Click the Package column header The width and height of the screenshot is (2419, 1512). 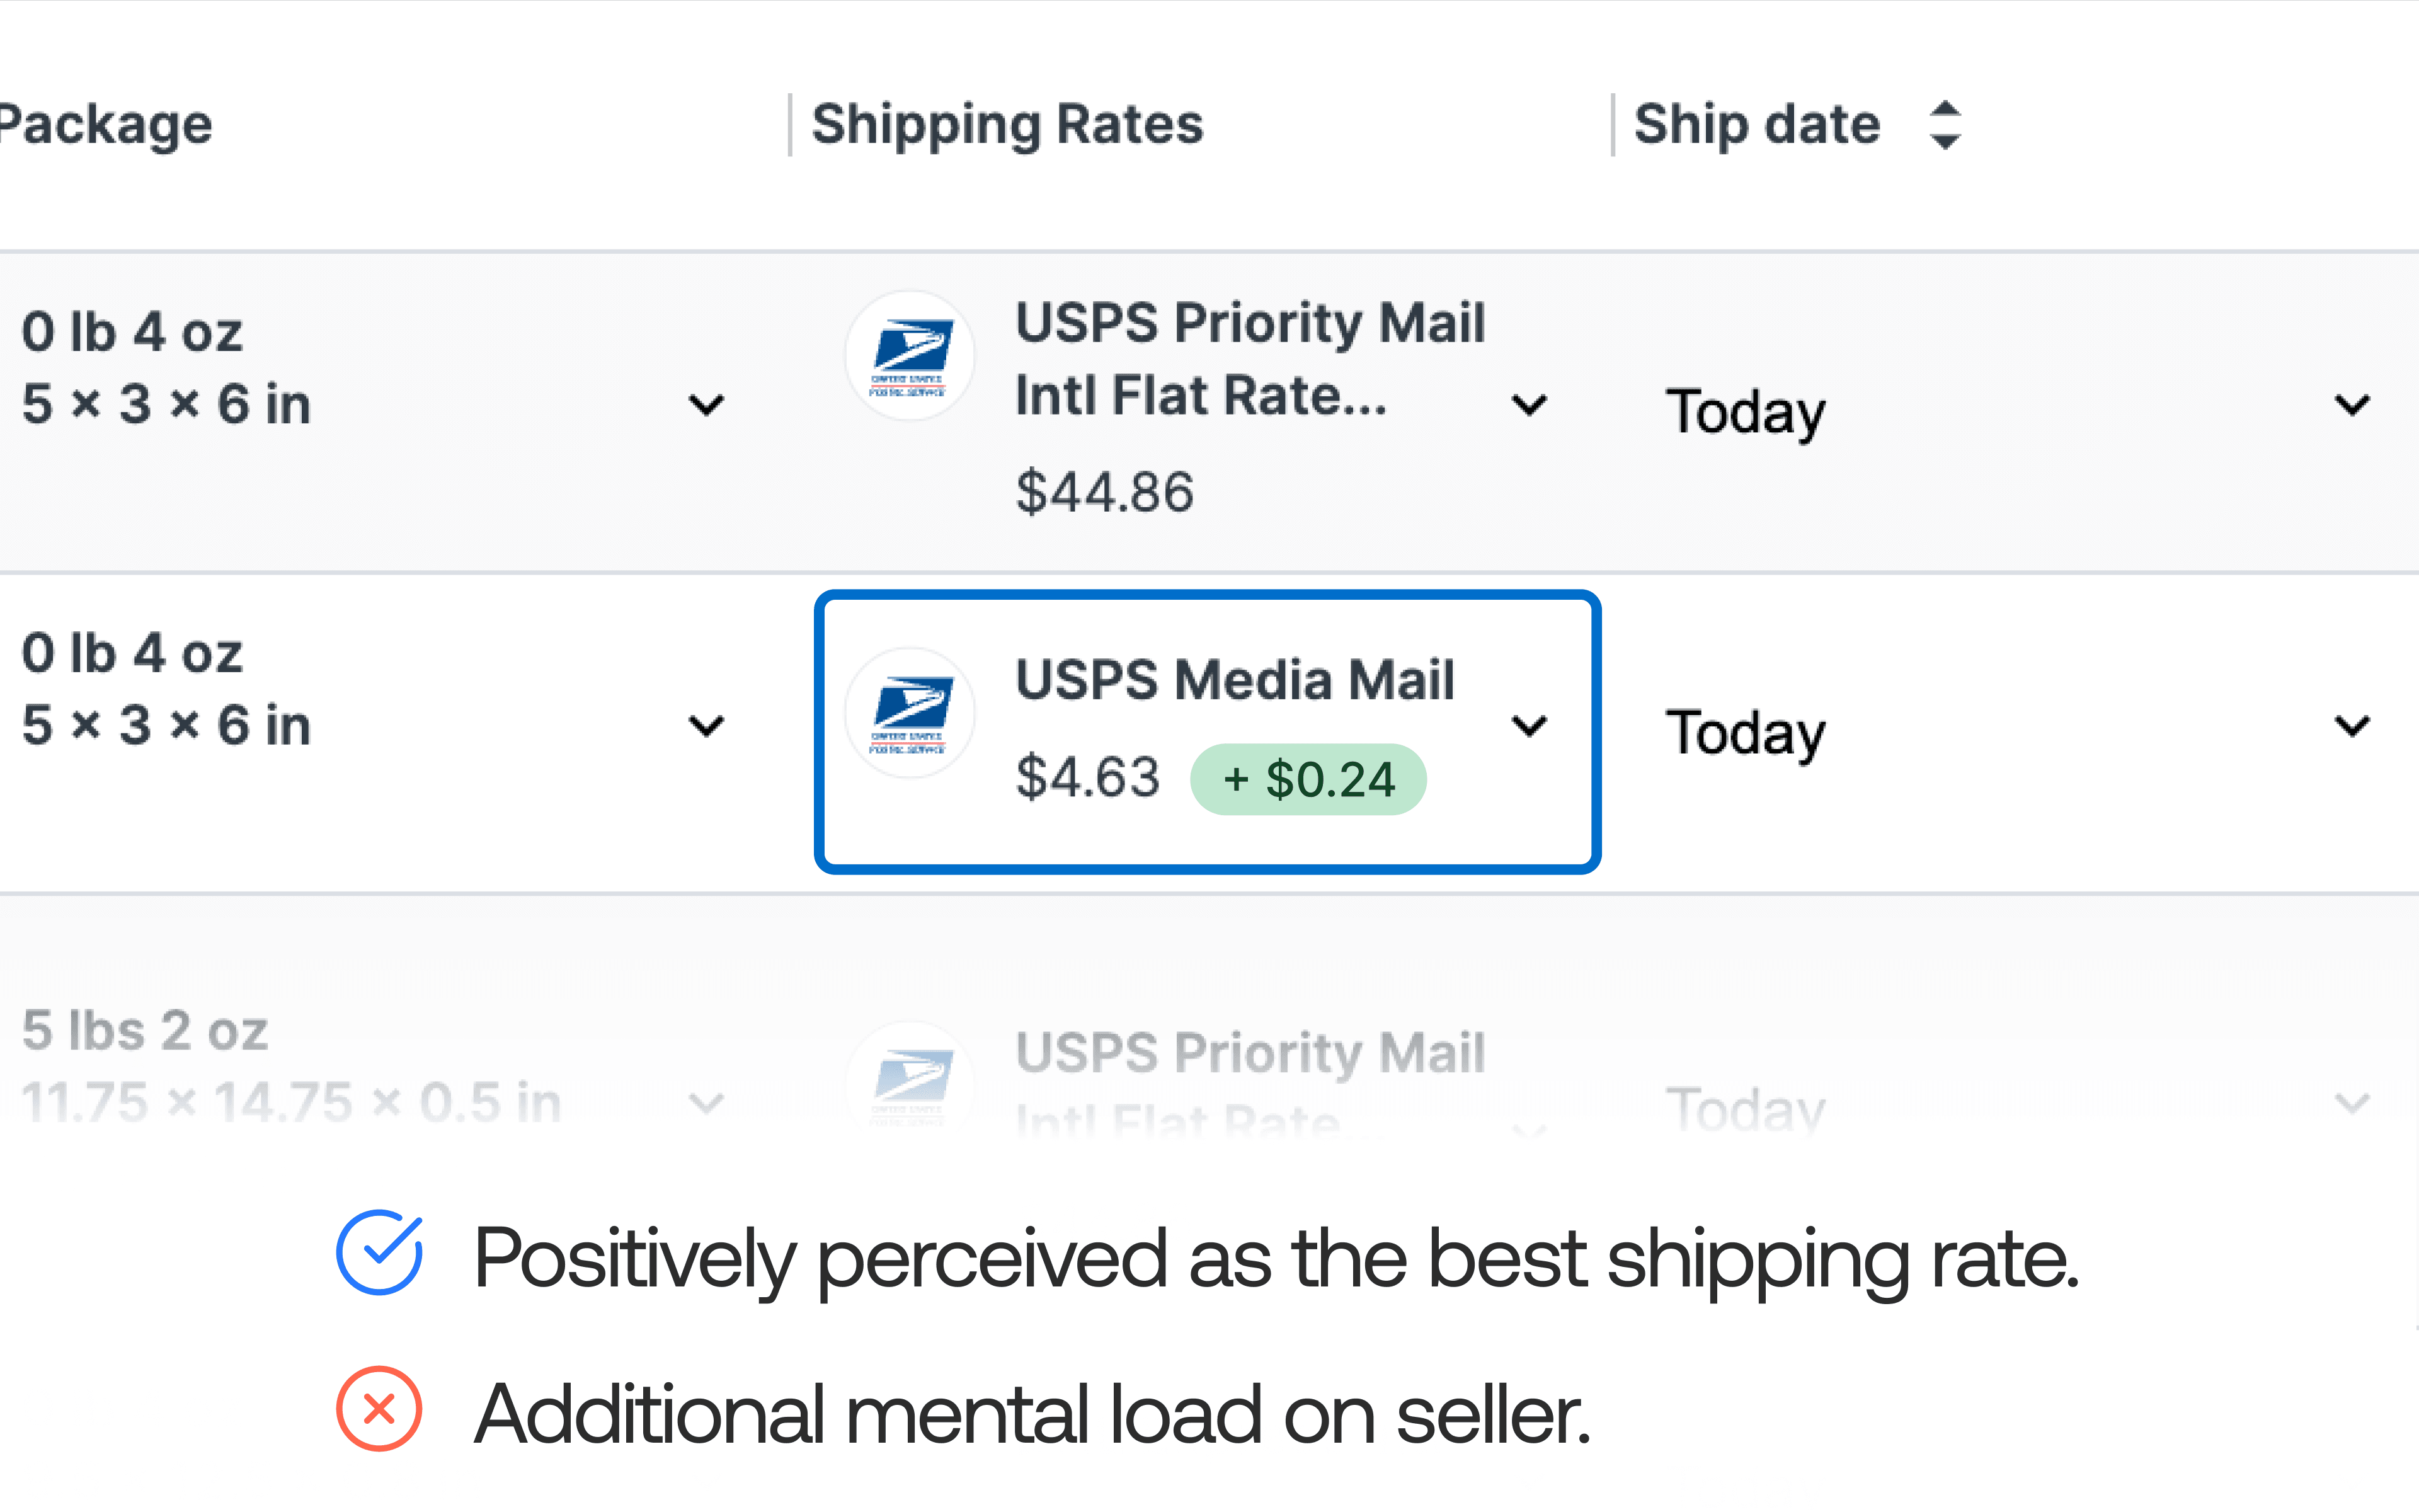click(105, 125)
